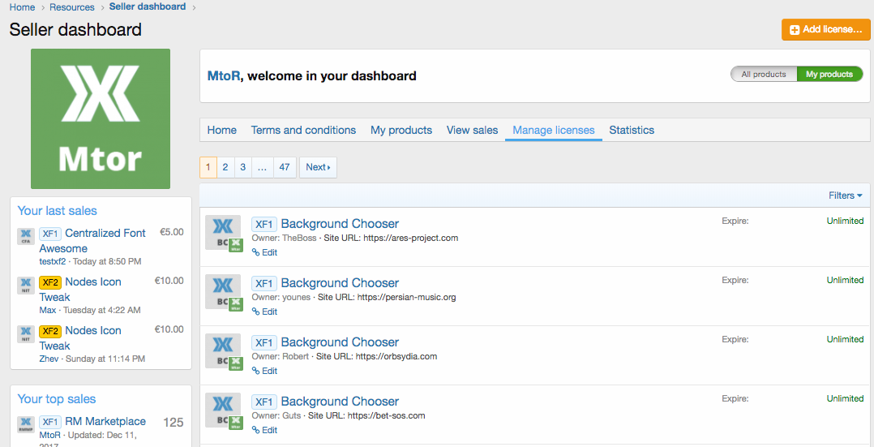Click Background Chooser icon for persian-music.org license

pyautogui.click(x=223, y=291)
